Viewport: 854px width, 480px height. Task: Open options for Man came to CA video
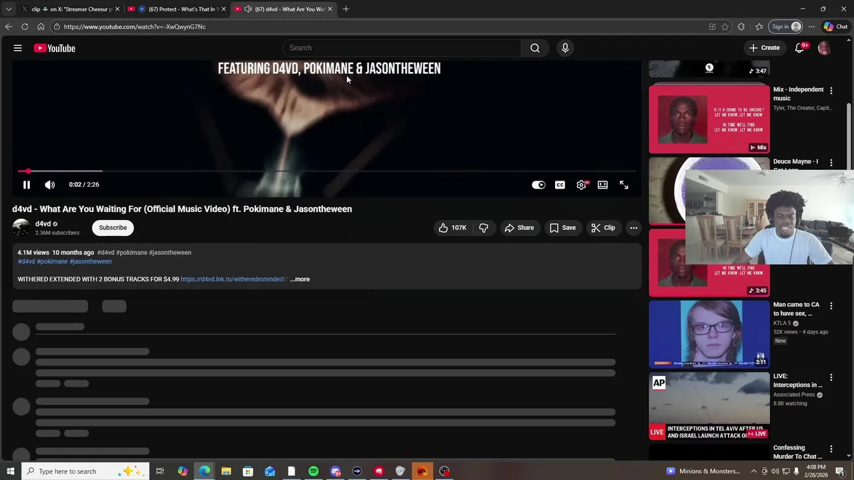[831, 306]
